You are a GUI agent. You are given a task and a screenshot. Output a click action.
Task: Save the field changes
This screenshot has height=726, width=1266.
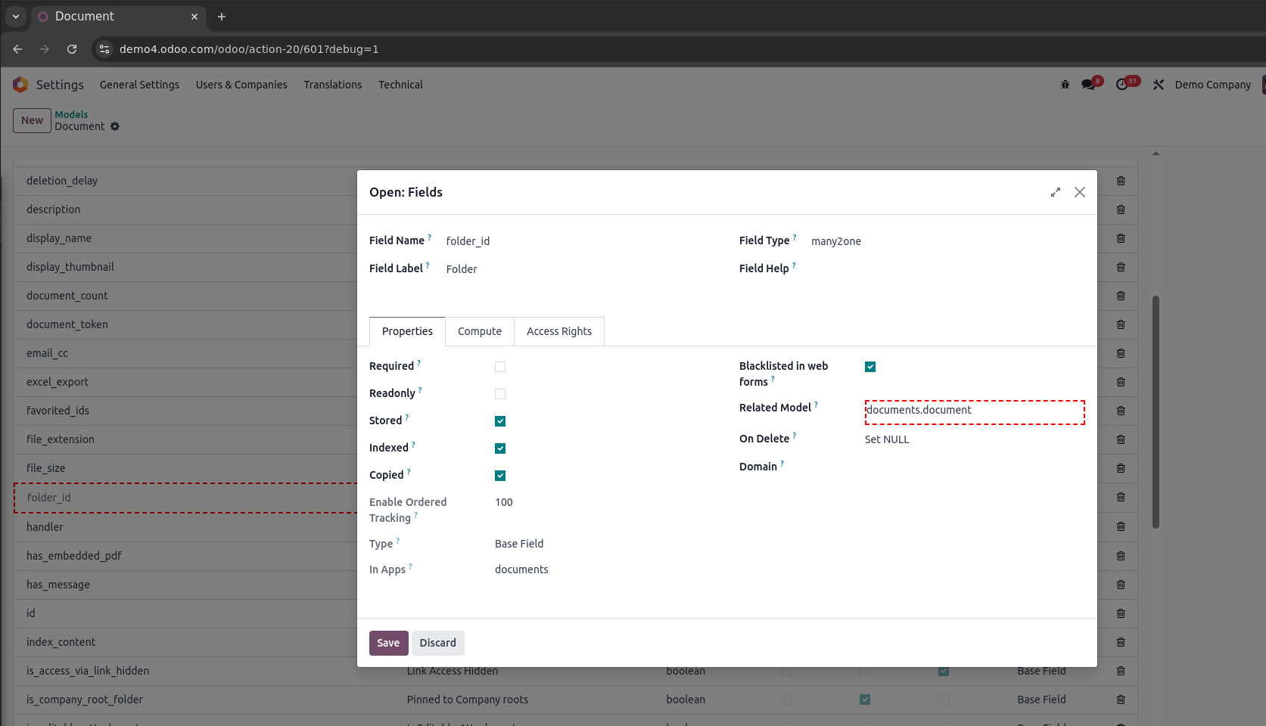[388, 643]
